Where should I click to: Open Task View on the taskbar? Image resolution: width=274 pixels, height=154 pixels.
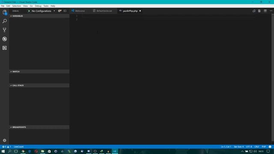point(16,151)
